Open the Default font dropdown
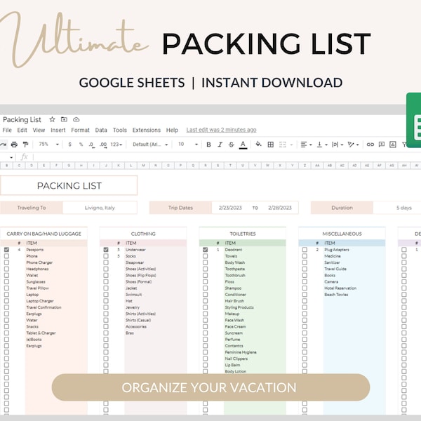Screen dimensions: 421x421 point(150,145)
